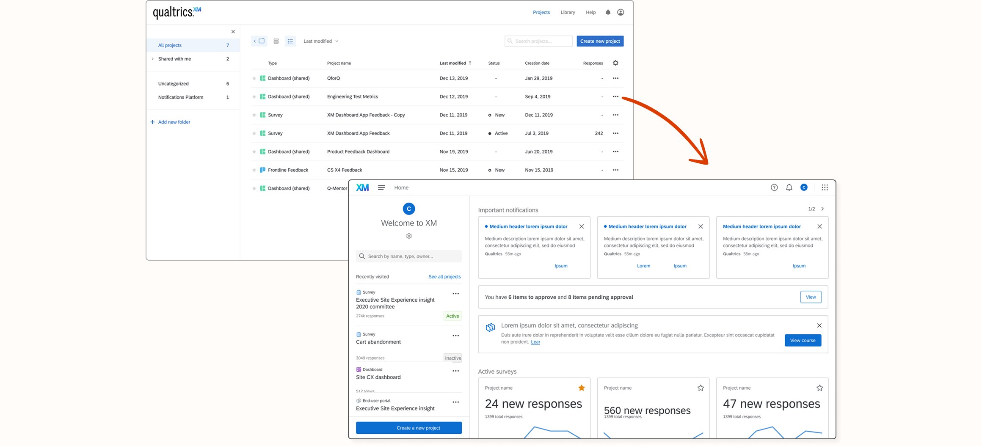Screen dimensions: 982x446
Task: Click Add new folder link
Action: coord(170,122)
